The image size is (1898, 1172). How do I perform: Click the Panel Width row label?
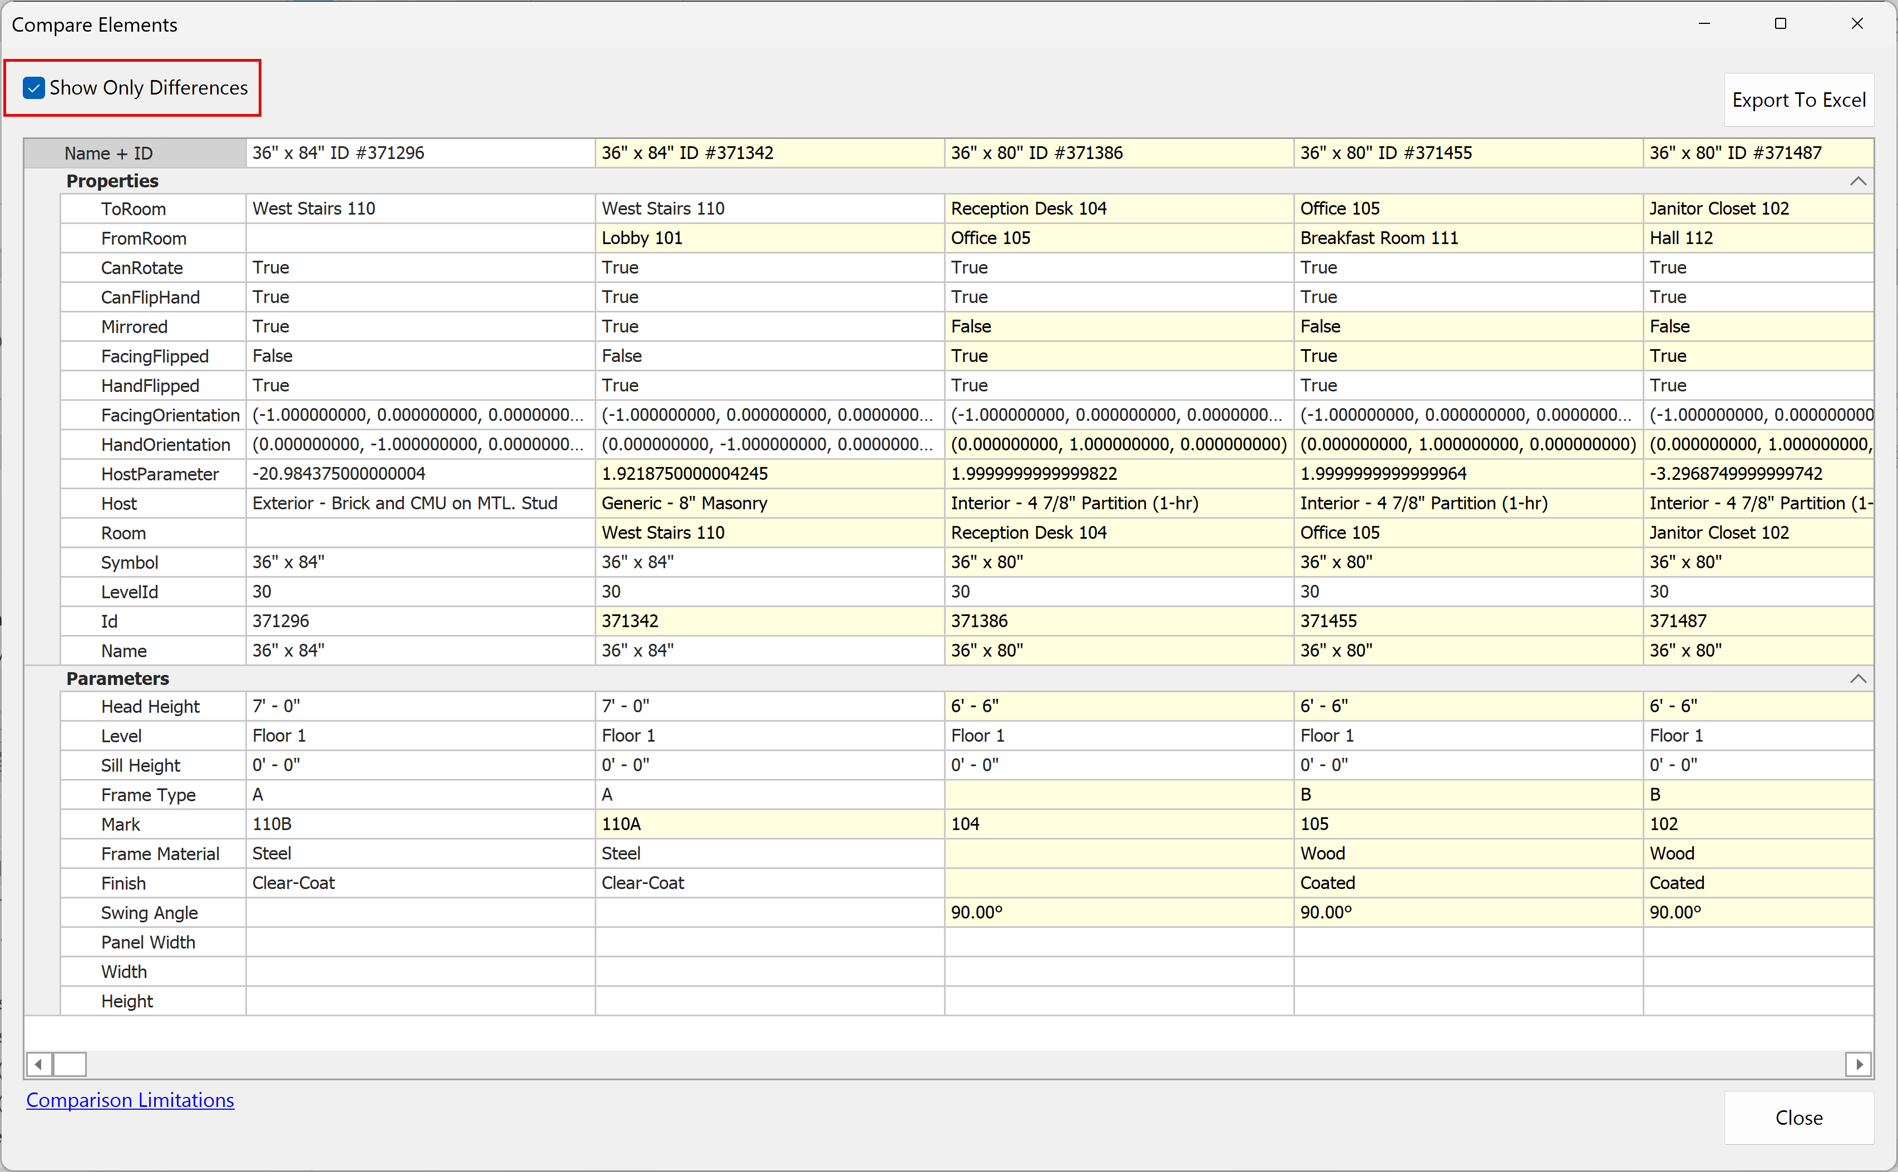coord(154,942)
